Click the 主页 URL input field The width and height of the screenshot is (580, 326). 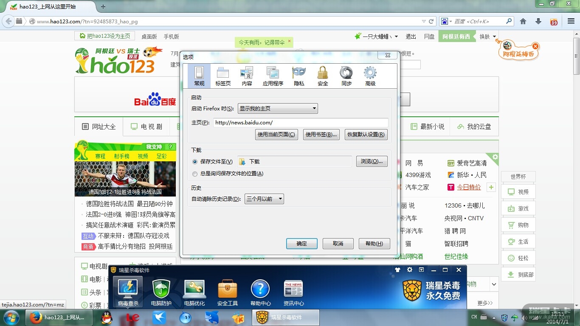pos(301,123)
